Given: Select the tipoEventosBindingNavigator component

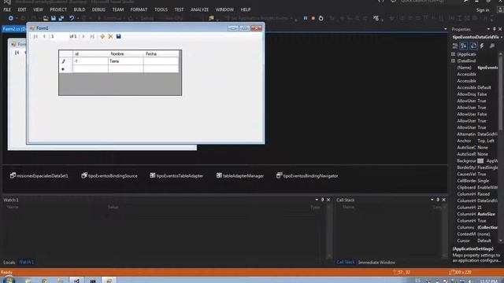Looking at the screenshot, I should 307,176.
